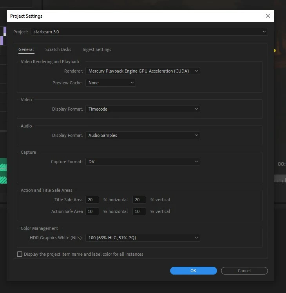This screenshot has height=293, width=286.
Task: Open the Ingest Settings tab
Action: coord(97,49)
